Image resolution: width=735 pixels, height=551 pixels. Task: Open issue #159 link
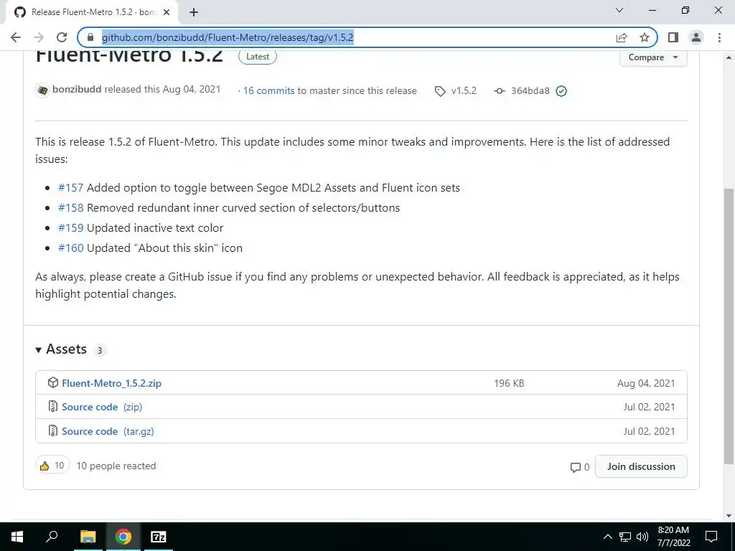coord(71,228)
